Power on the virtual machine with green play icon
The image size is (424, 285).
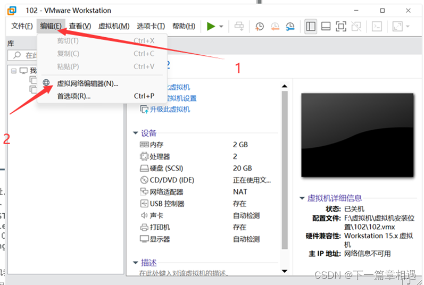[211, 27]
